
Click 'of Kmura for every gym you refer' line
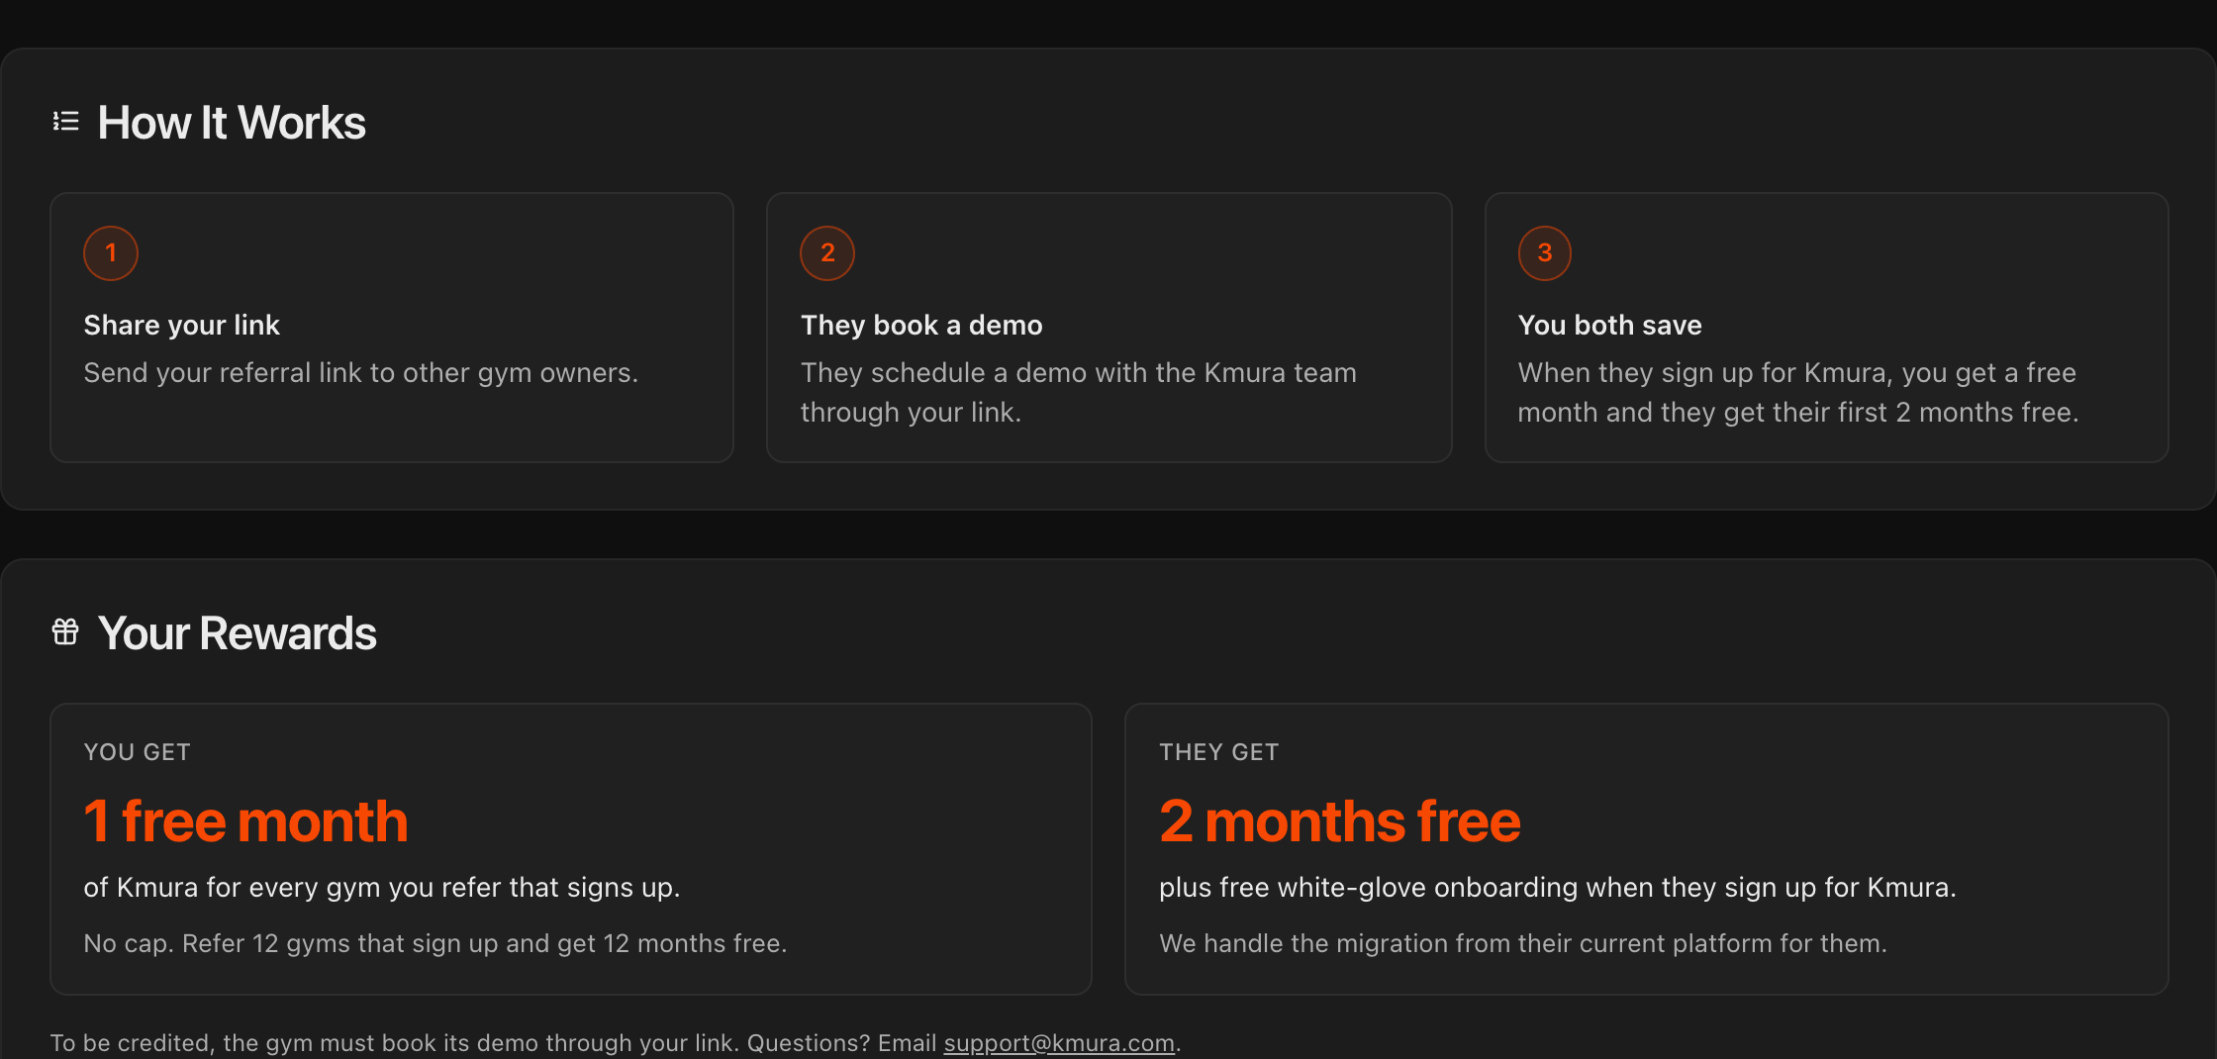click(382, 888)
